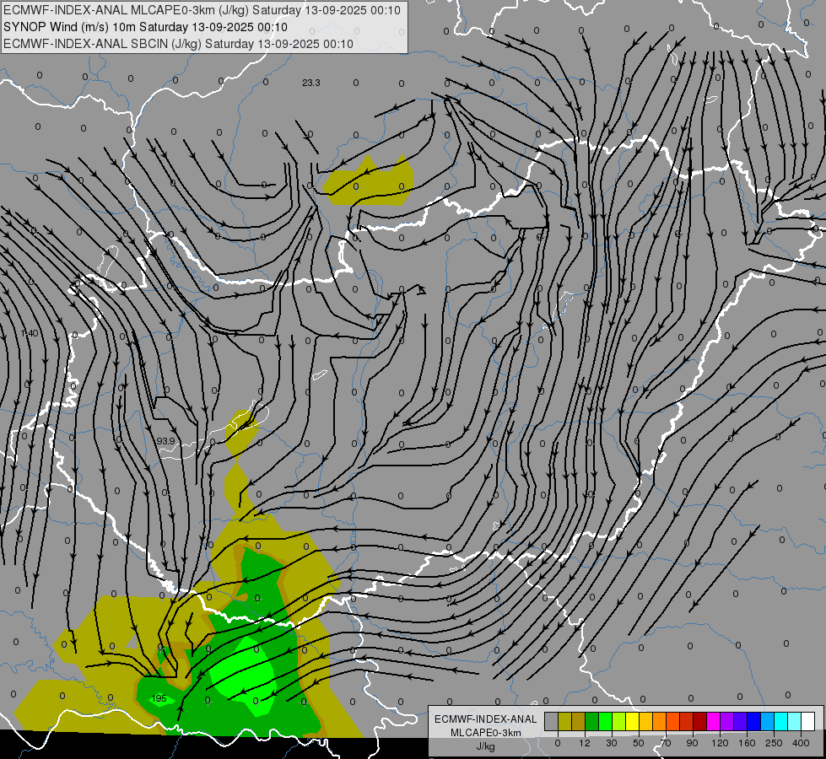Click the SBCIN header line
The height and width of the screenshot is (759, 826).
coord(178,44)
